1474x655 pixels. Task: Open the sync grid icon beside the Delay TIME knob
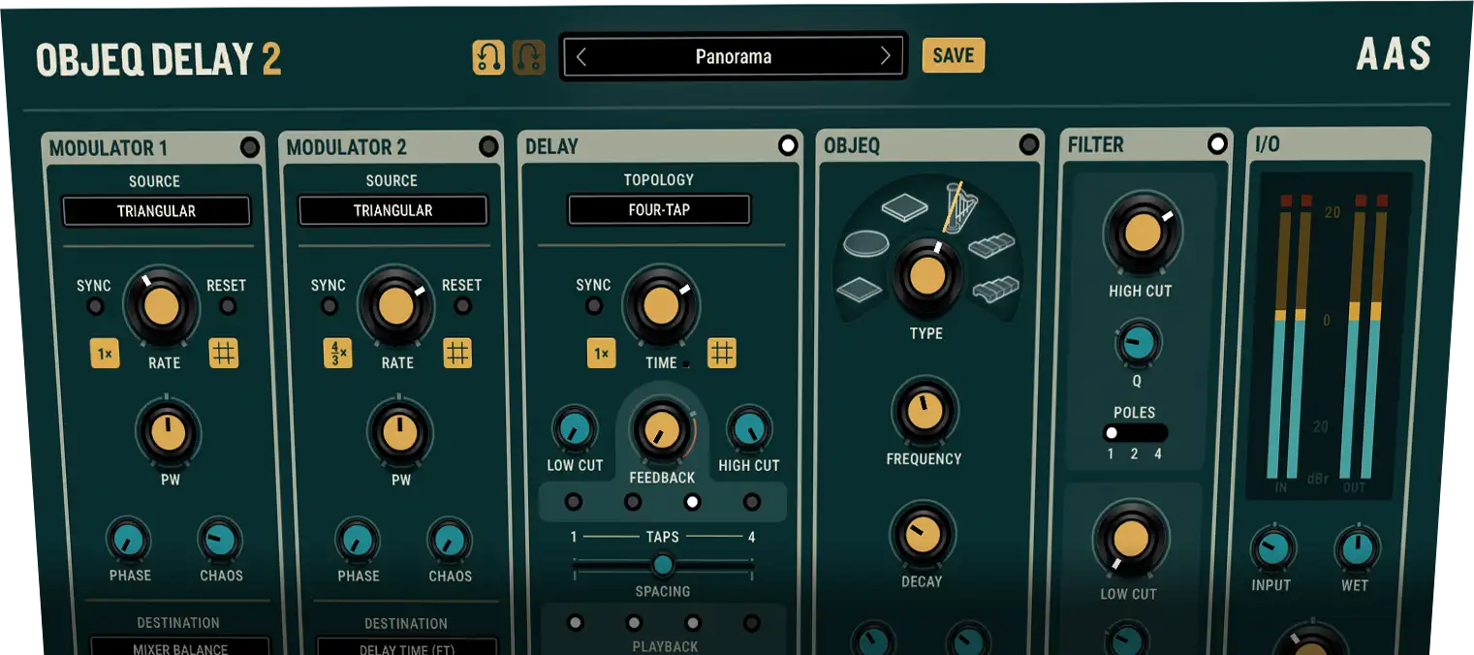pyautogui.click(x=721, y=353)
